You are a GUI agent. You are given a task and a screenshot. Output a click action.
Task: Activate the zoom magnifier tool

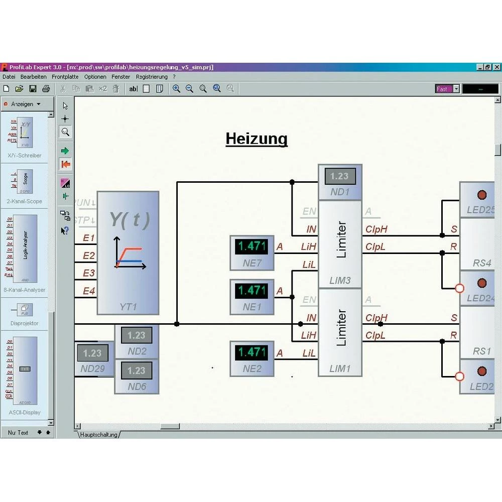65,132
